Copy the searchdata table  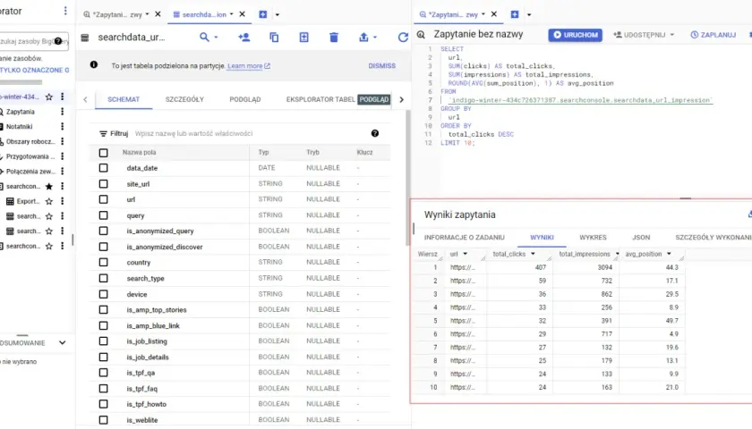tap(274, 37)
